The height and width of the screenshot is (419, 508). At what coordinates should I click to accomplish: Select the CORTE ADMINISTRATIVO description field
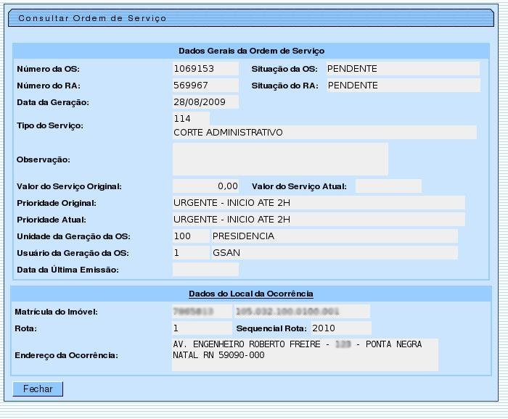click(324, 133)
